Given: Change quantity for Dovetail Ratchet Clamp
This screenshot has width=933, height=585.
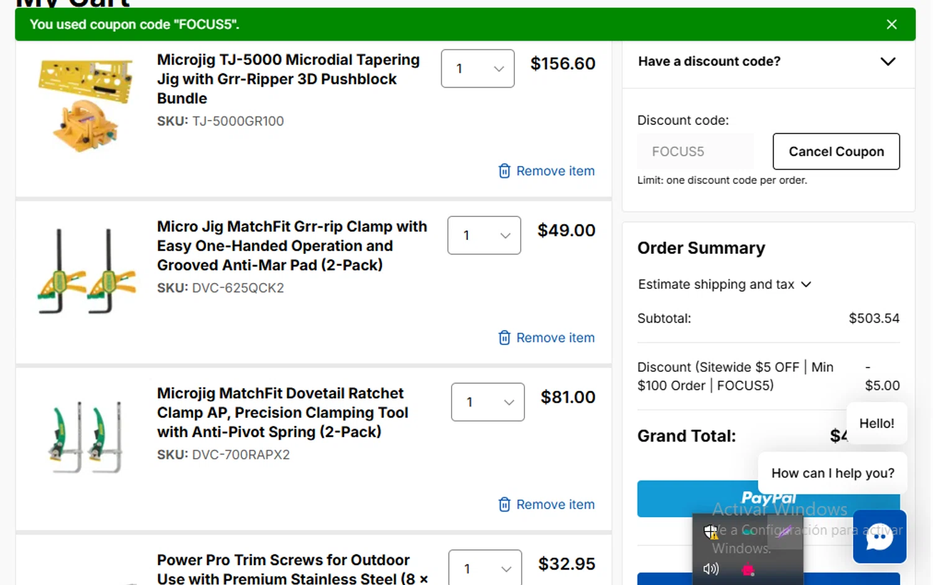Looking at the screenshot, I should pos(488,402).
